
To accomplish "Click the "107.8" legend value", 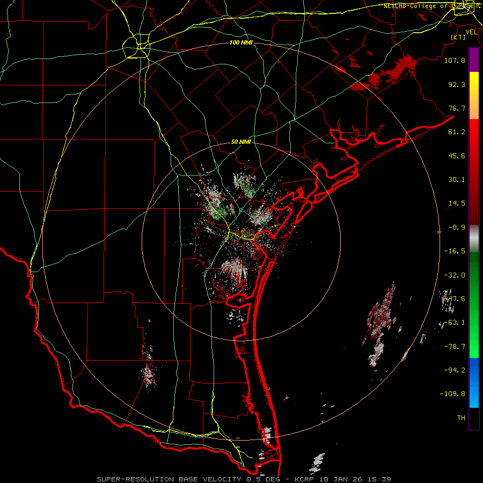I will point(455,60).
